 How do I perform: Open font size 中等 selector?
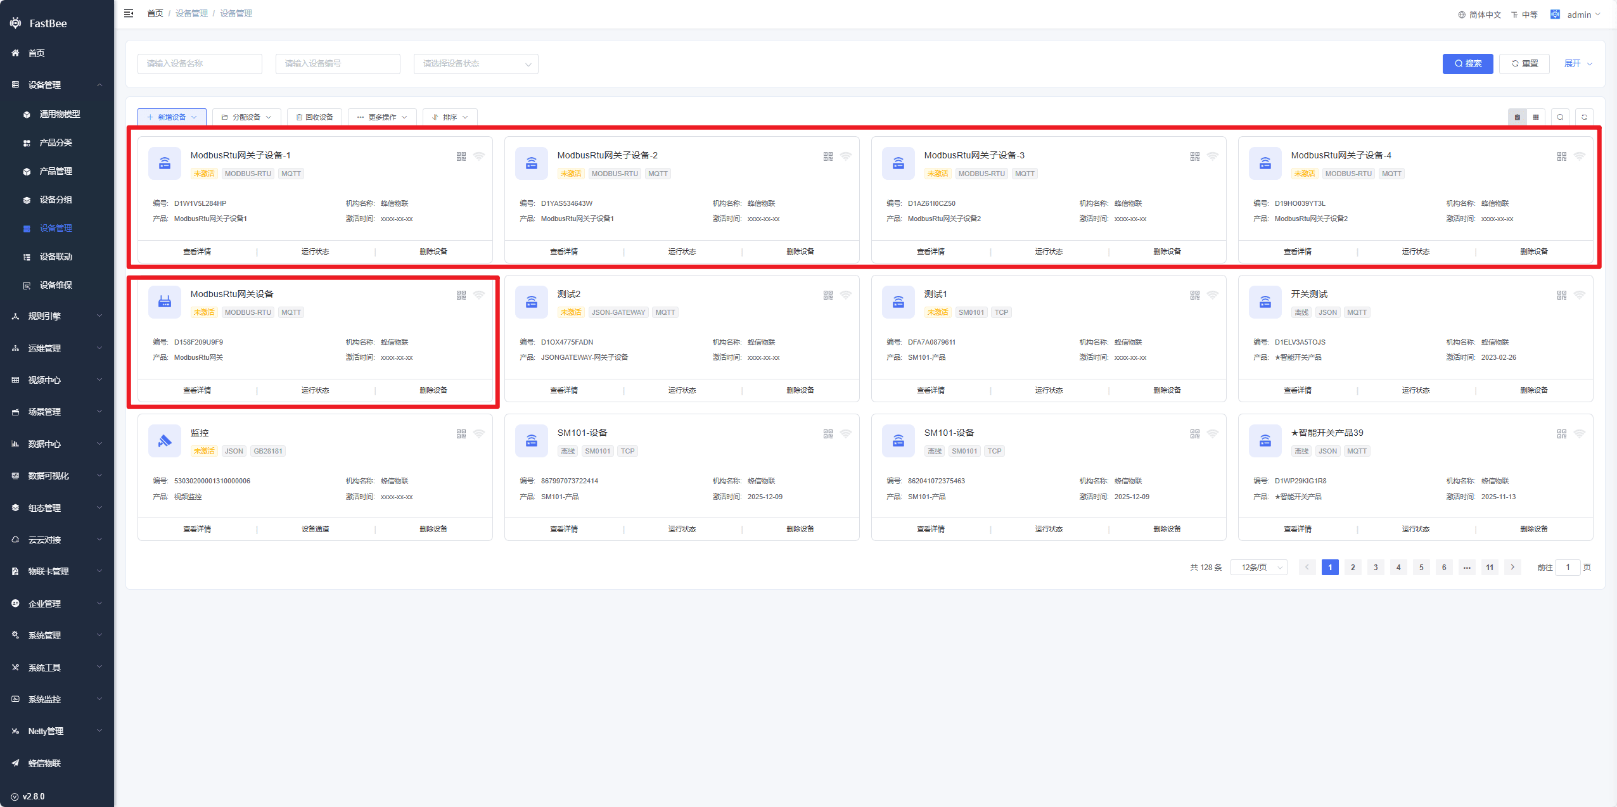tap(1524, 15)
